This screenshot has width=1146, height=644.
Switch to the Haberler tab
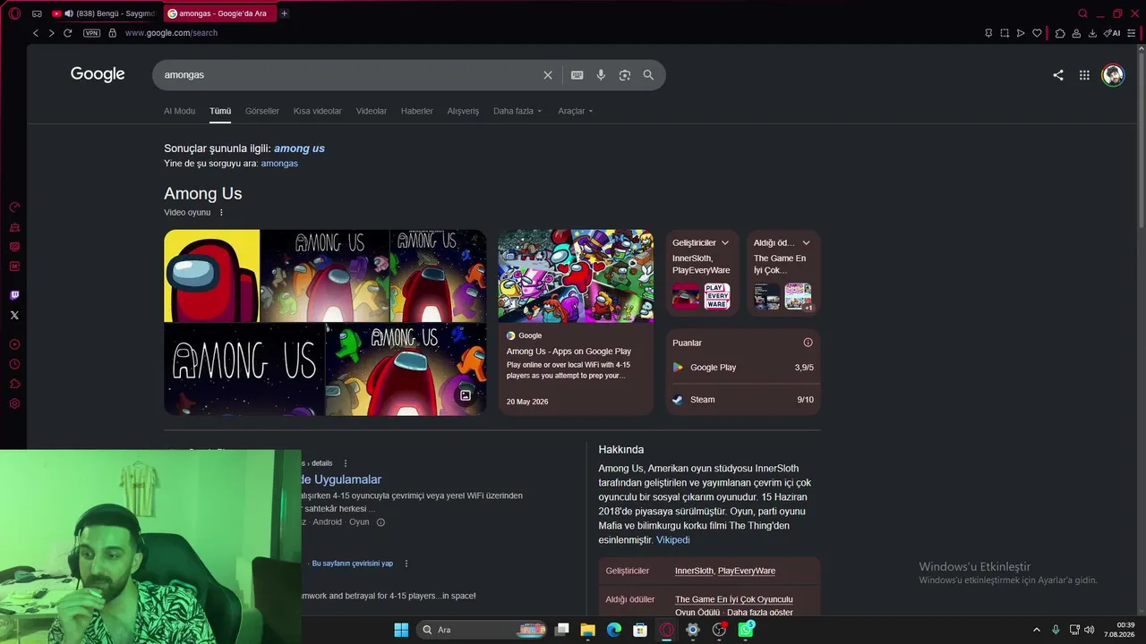click(x=417, y=111)
